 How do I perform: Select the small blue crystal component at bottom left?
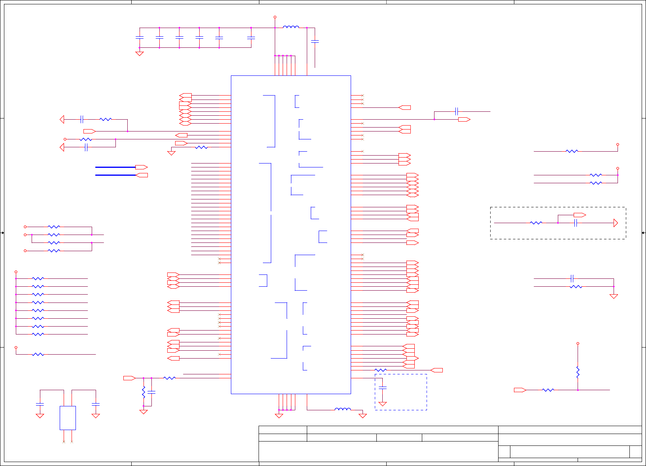pos(68,418)
